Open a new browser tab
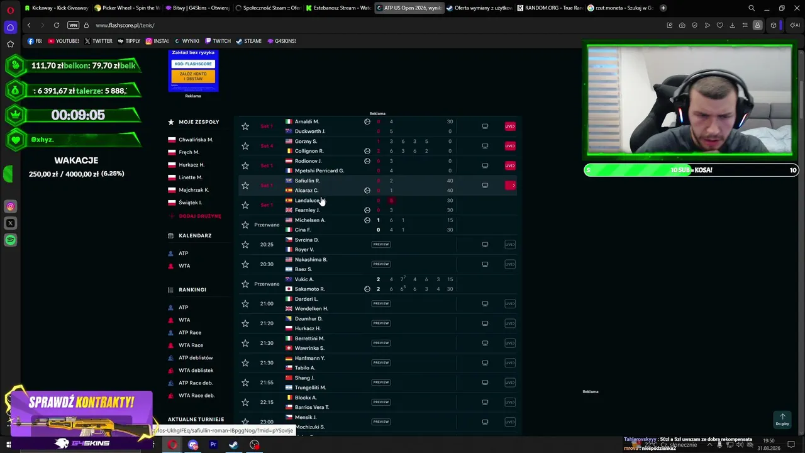 click(x=663, y=8)
